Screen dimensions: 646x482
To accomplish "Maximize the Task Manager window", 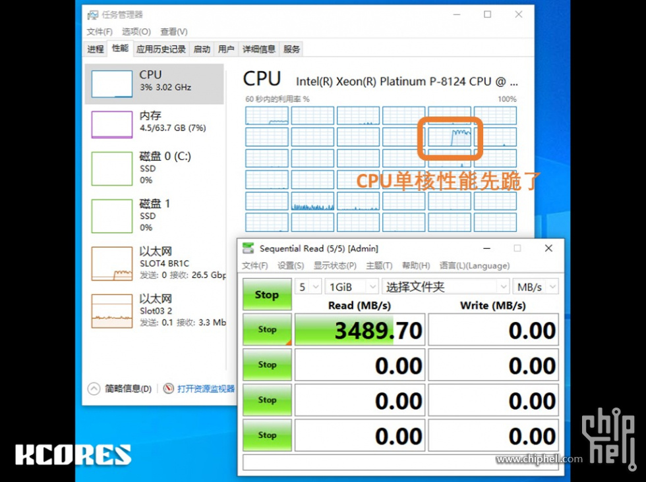I will [x=487, y=14].
